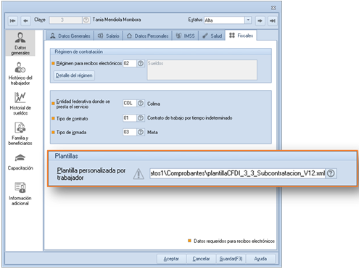Open Histórico del trabajador sidebar section
359x269 pixels.
(20, 74)
